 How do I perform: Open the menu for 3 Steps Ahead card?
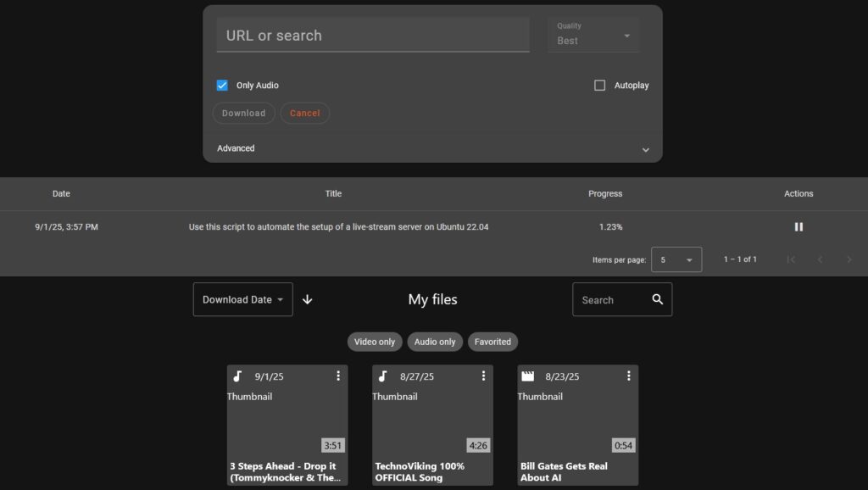(338, 376)
